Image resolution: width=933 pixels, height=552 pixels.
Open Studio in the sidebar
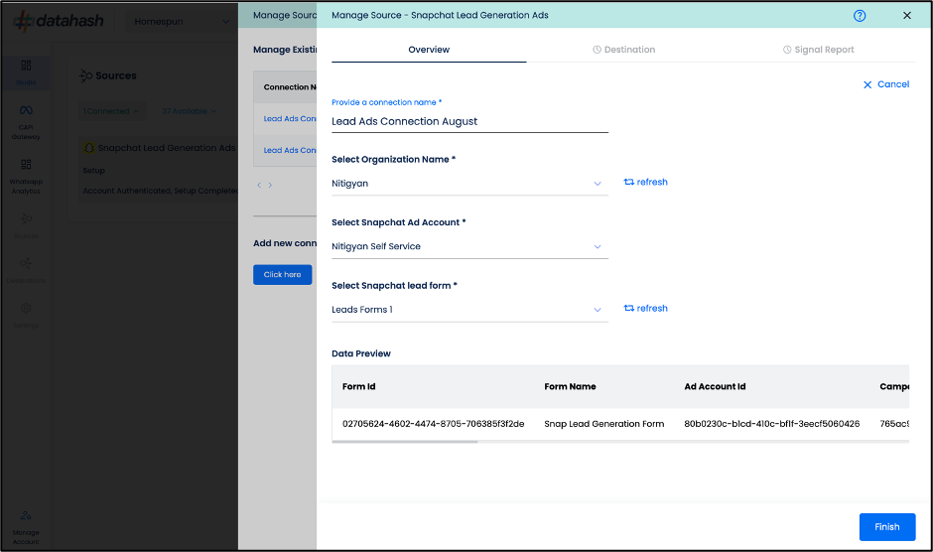click(x=26, y=72)
